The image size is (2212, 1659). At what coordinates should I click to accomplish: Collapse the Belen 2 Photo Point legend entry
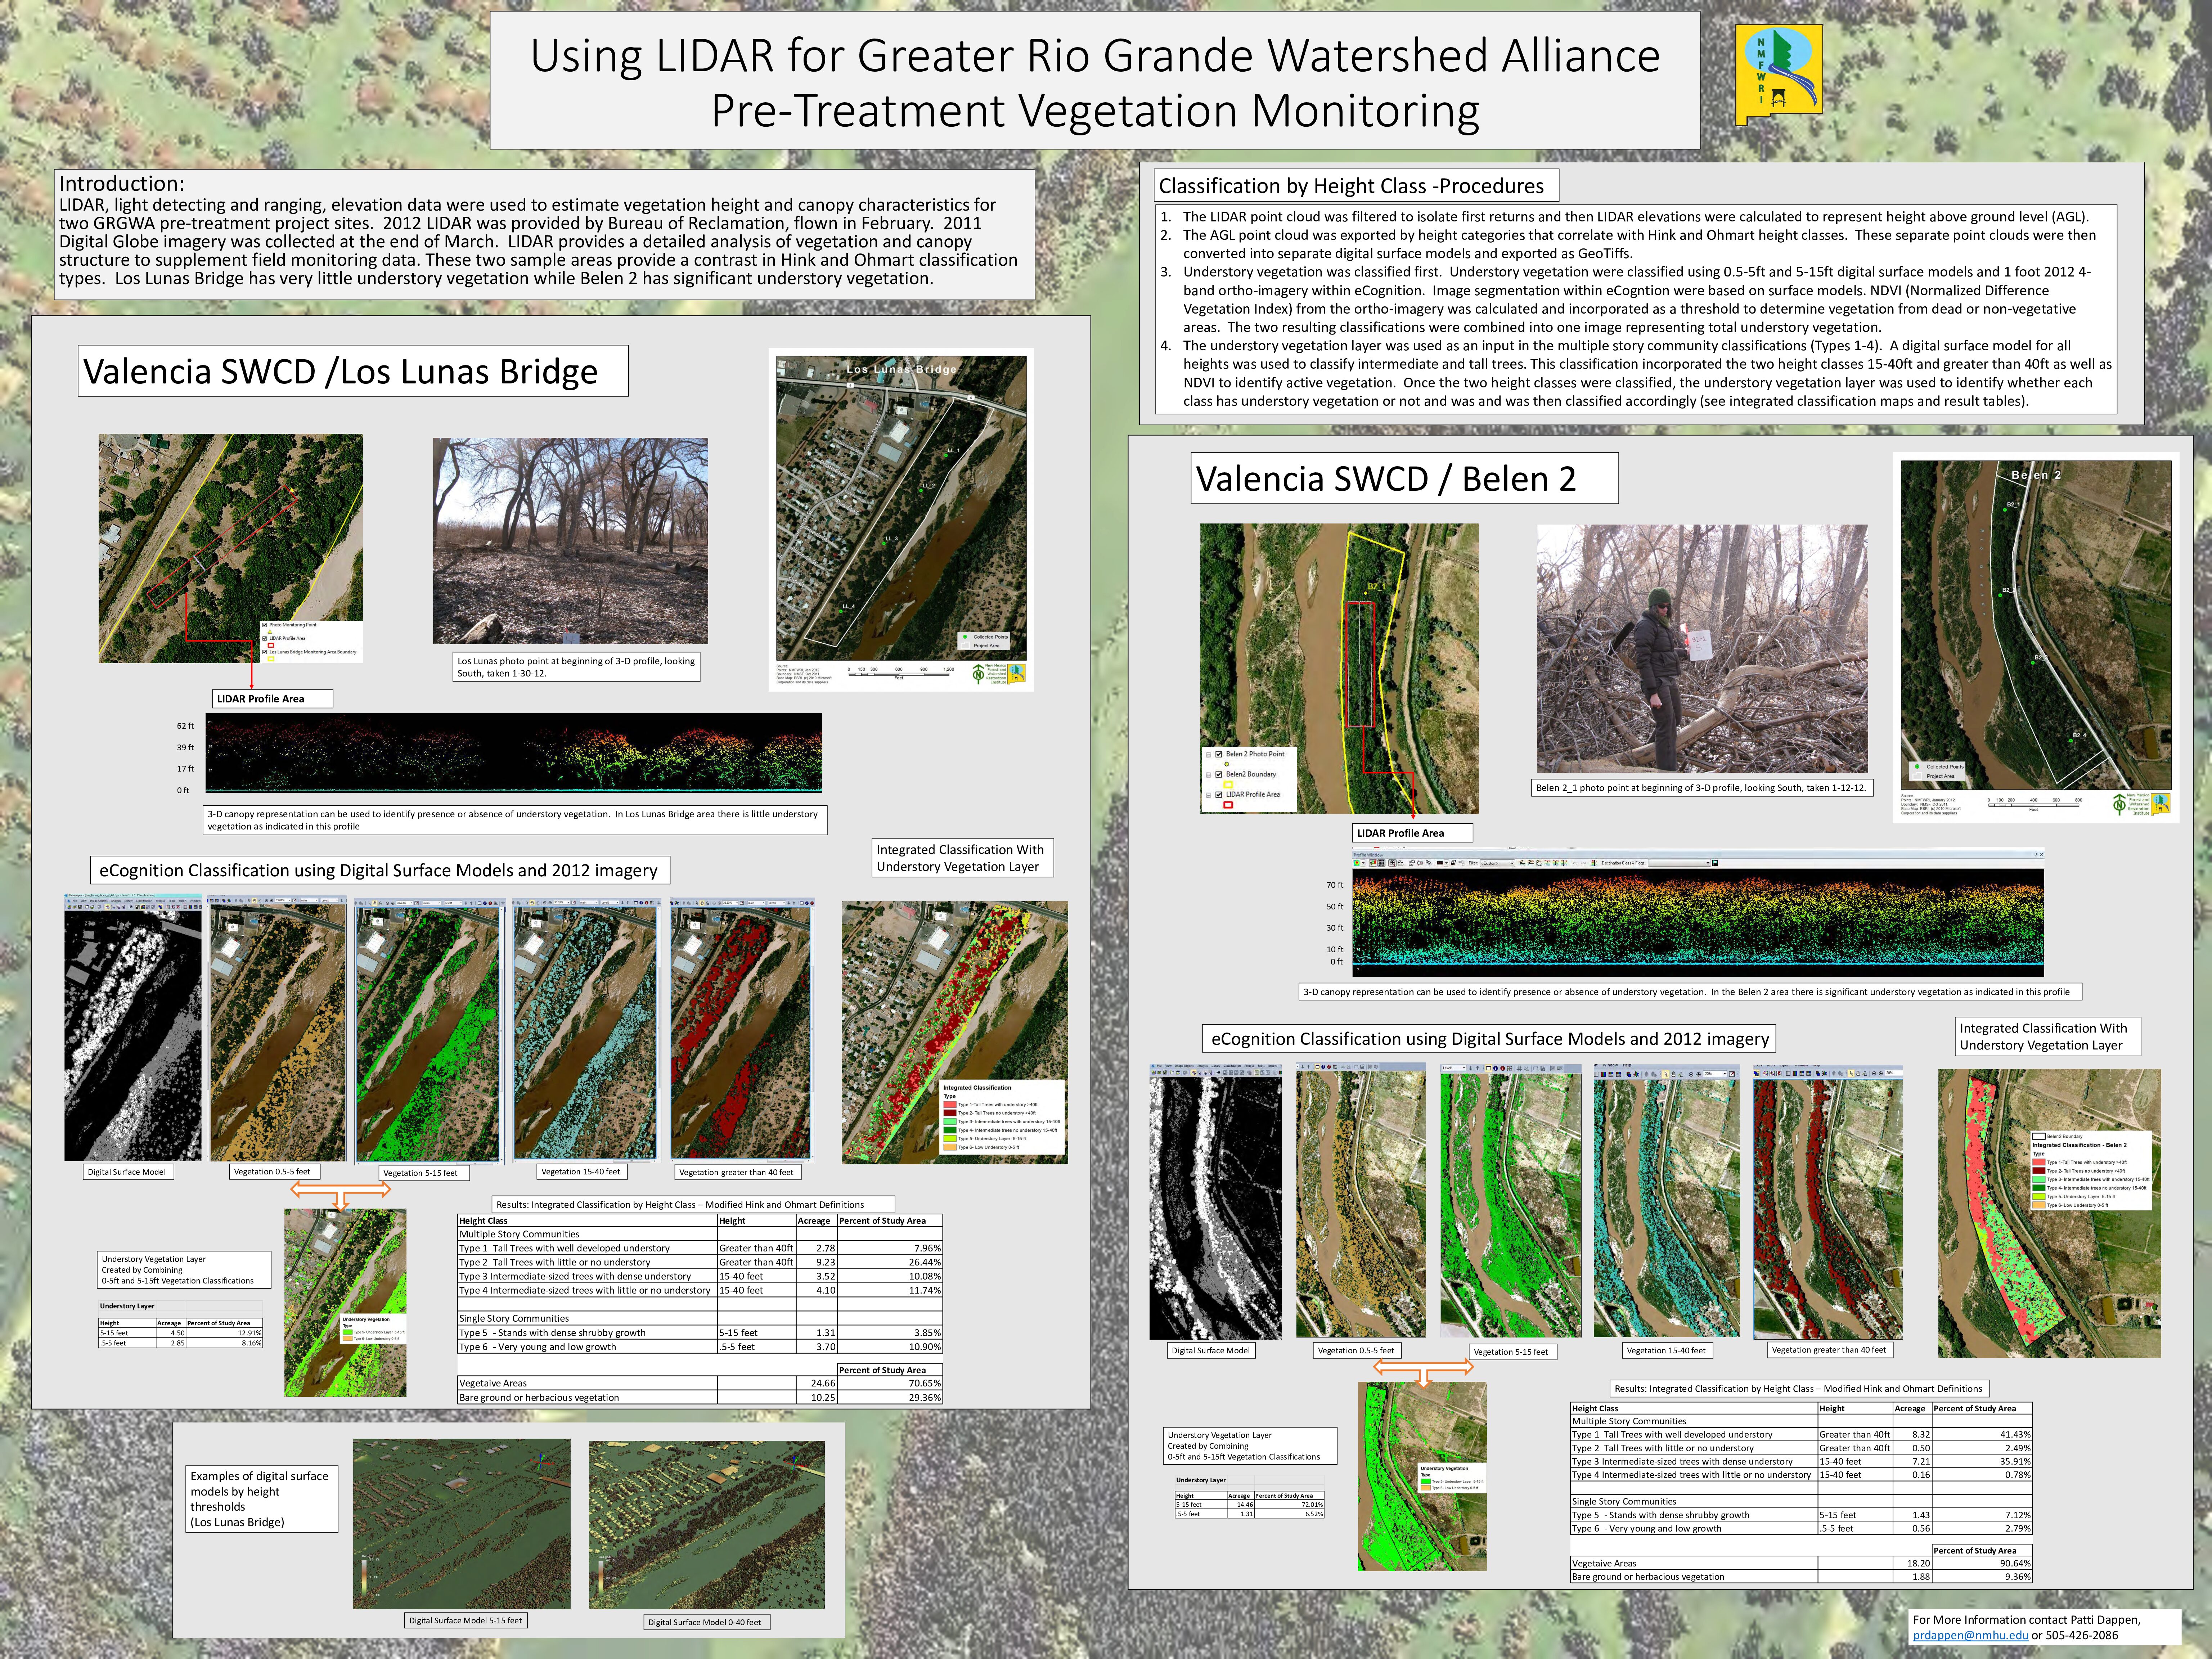coord(1209,755)
